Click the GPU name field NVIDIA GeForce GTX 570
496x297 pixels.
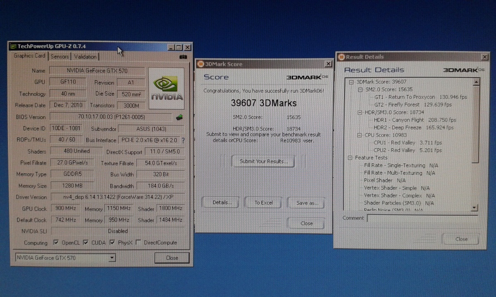tap(97, 71)
